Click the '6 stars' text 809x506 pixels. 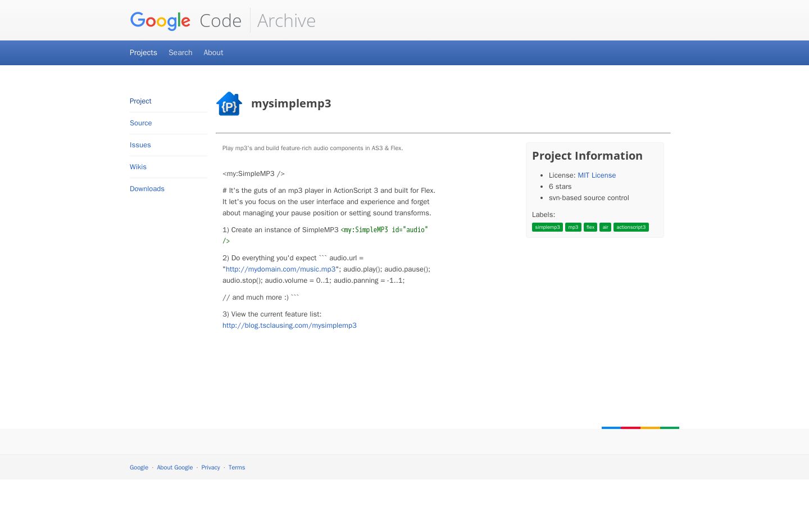click(560, 187)
